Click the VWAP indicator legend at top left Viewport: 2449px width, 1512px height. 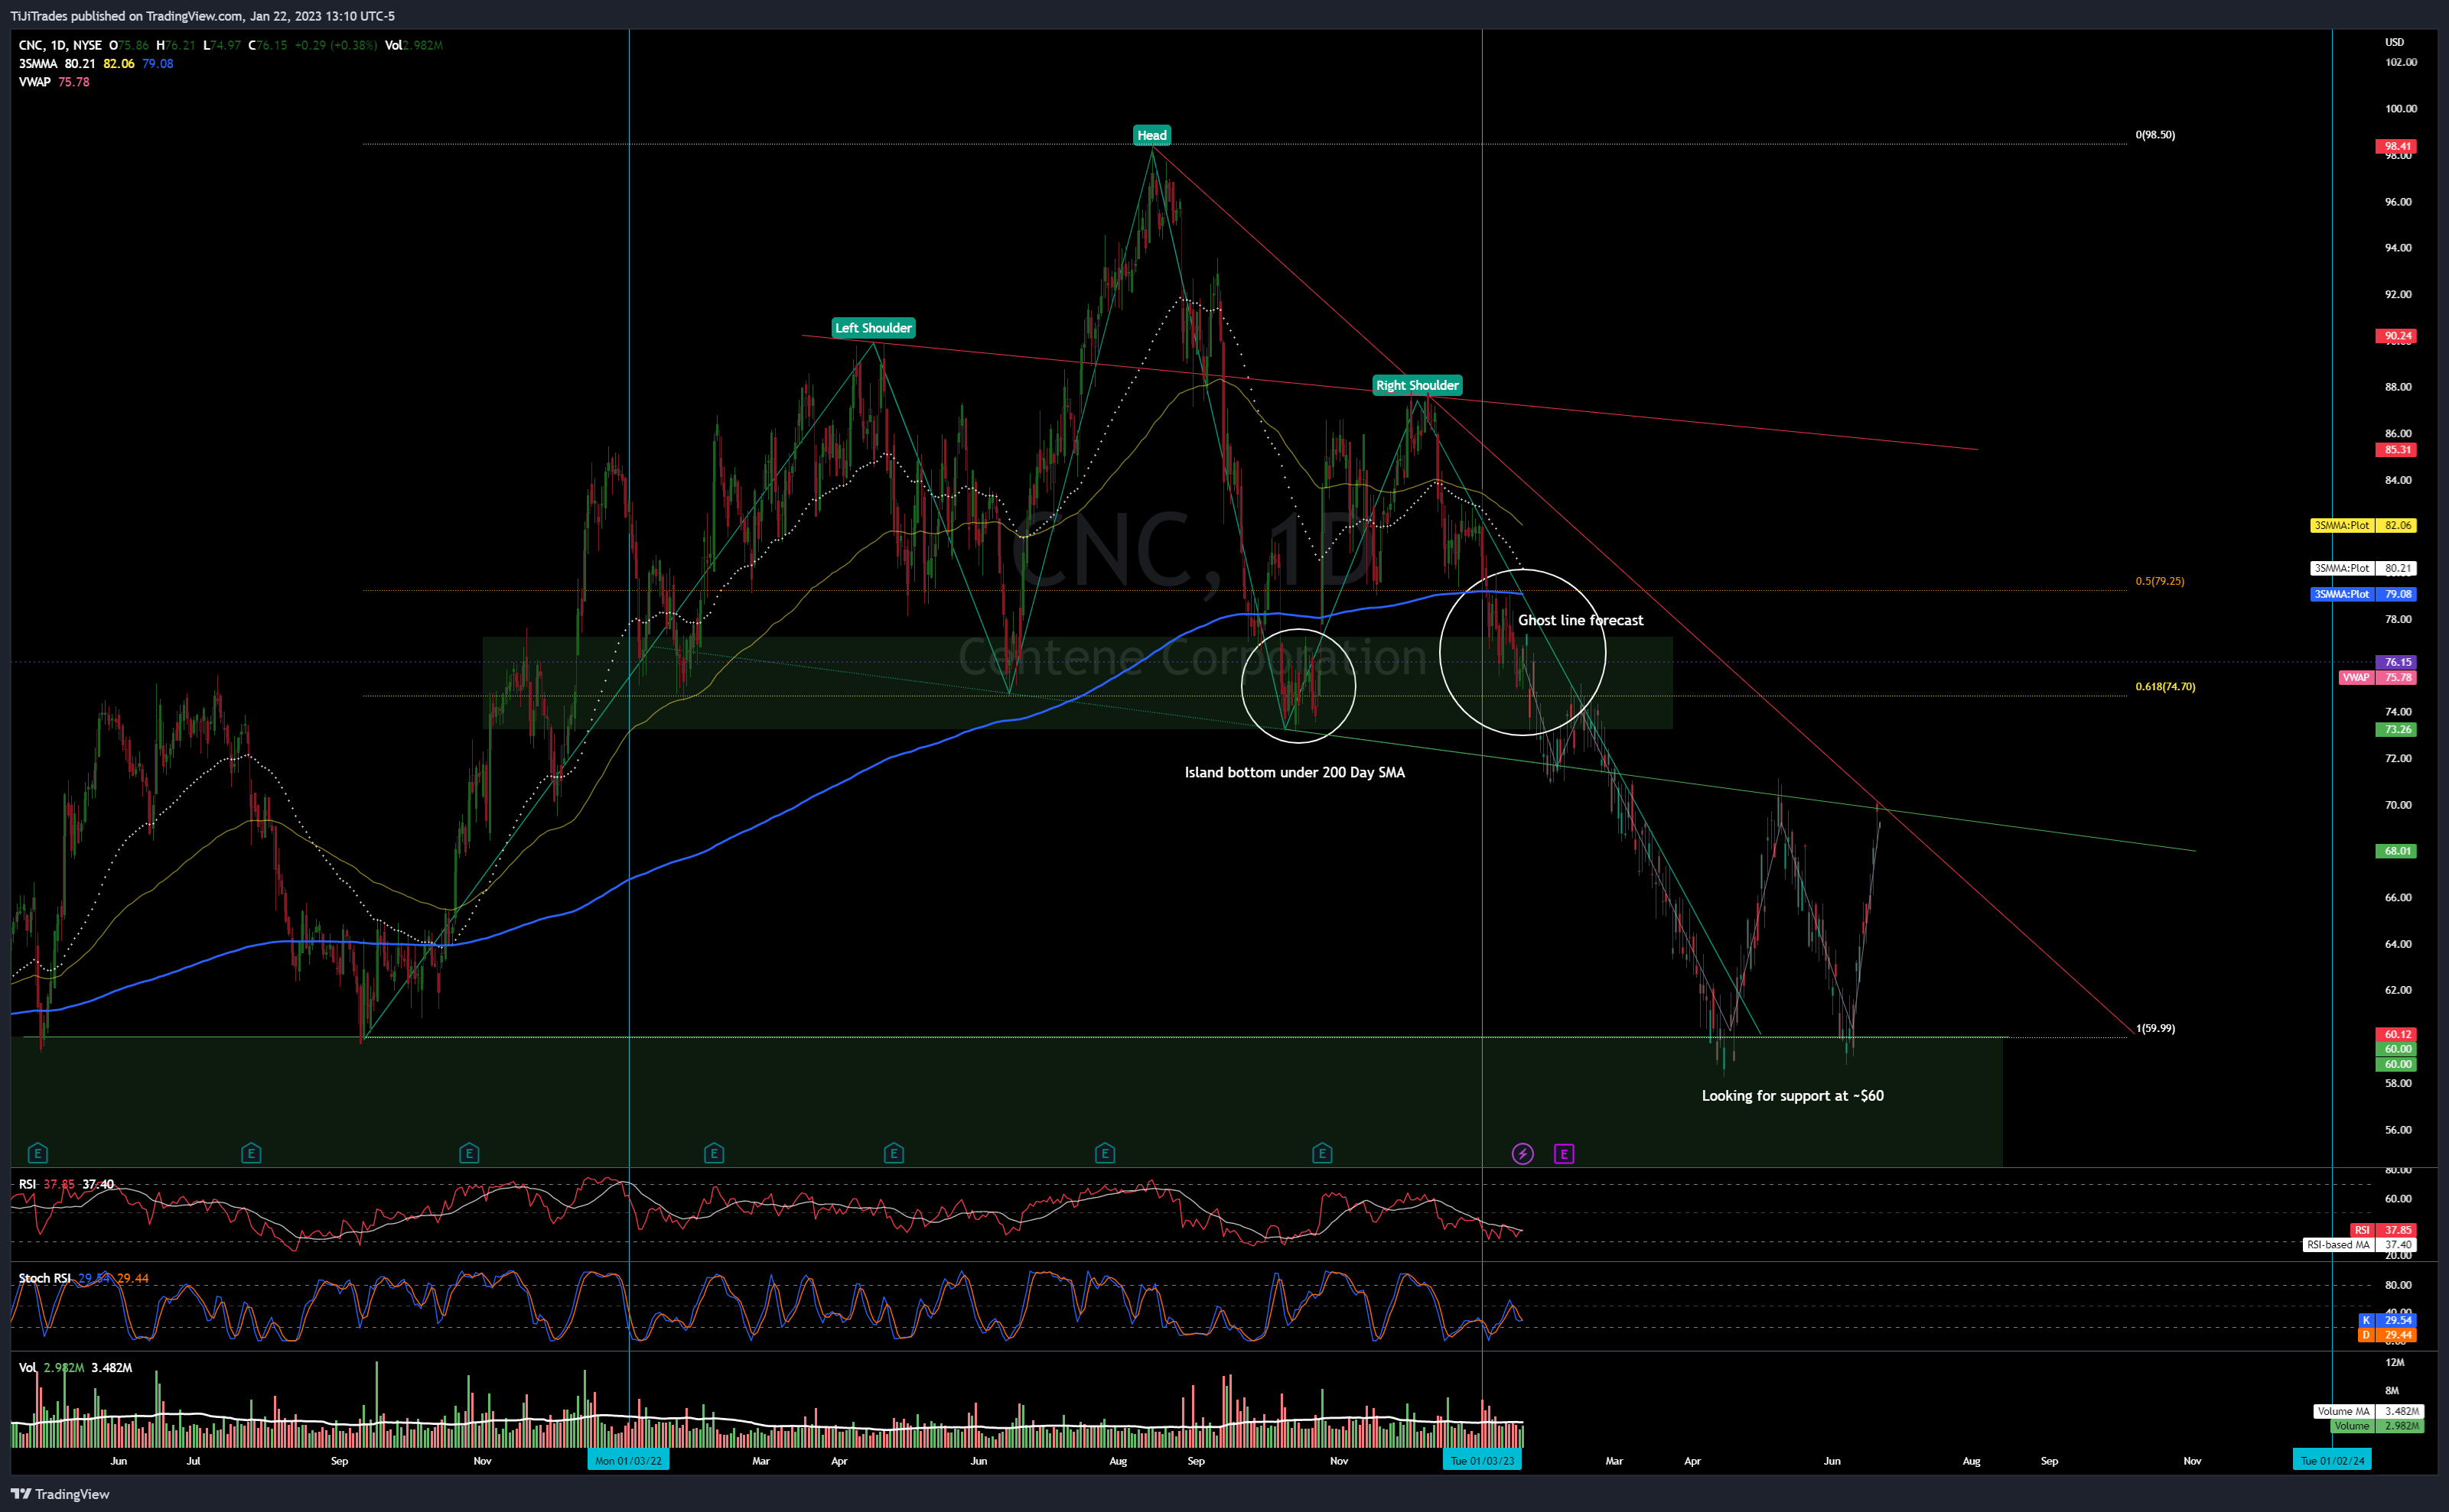tap(34, 82)
